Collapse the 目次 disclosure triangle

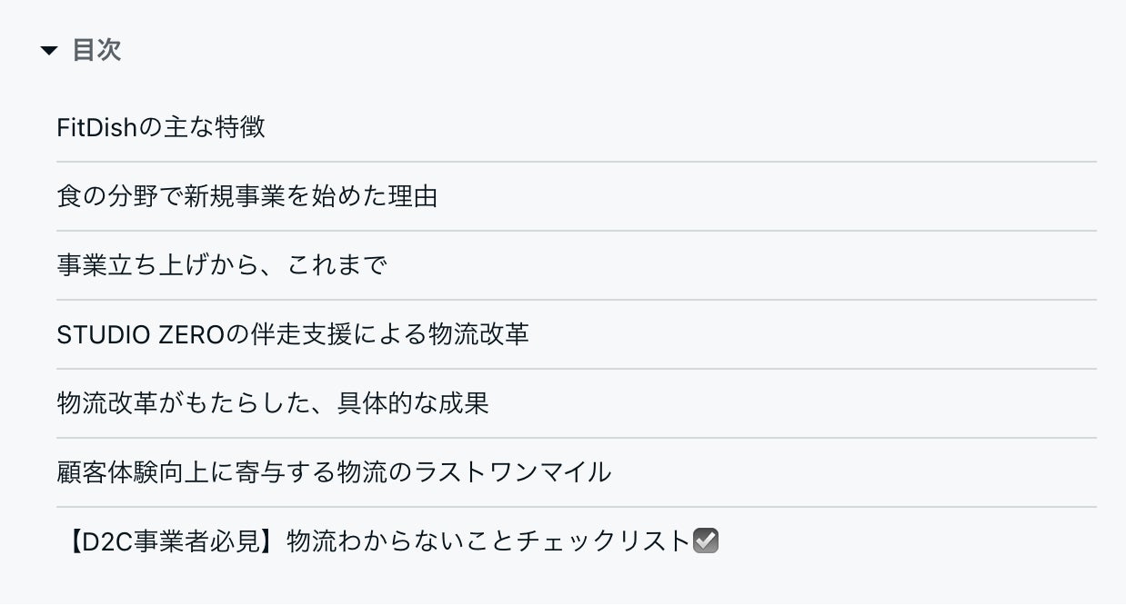pyautogui.click(x=49, y=51)
